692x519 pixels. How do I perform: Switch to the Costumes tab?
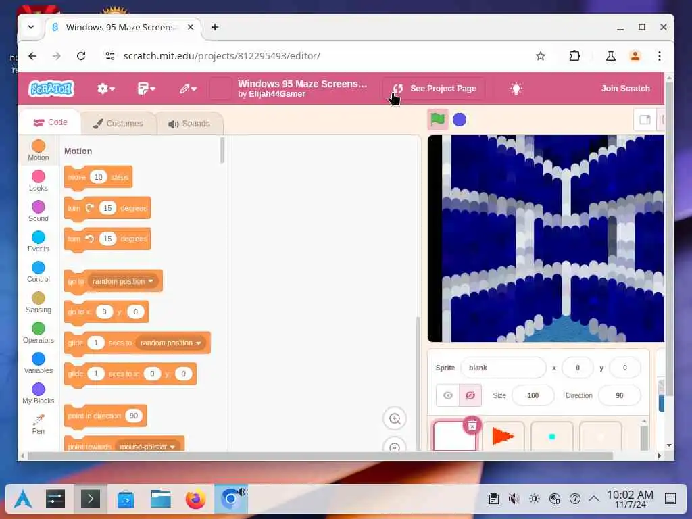[x=118, y=124]
